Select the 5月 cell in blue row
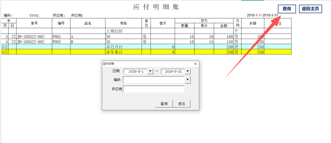 tap(5, 46)
